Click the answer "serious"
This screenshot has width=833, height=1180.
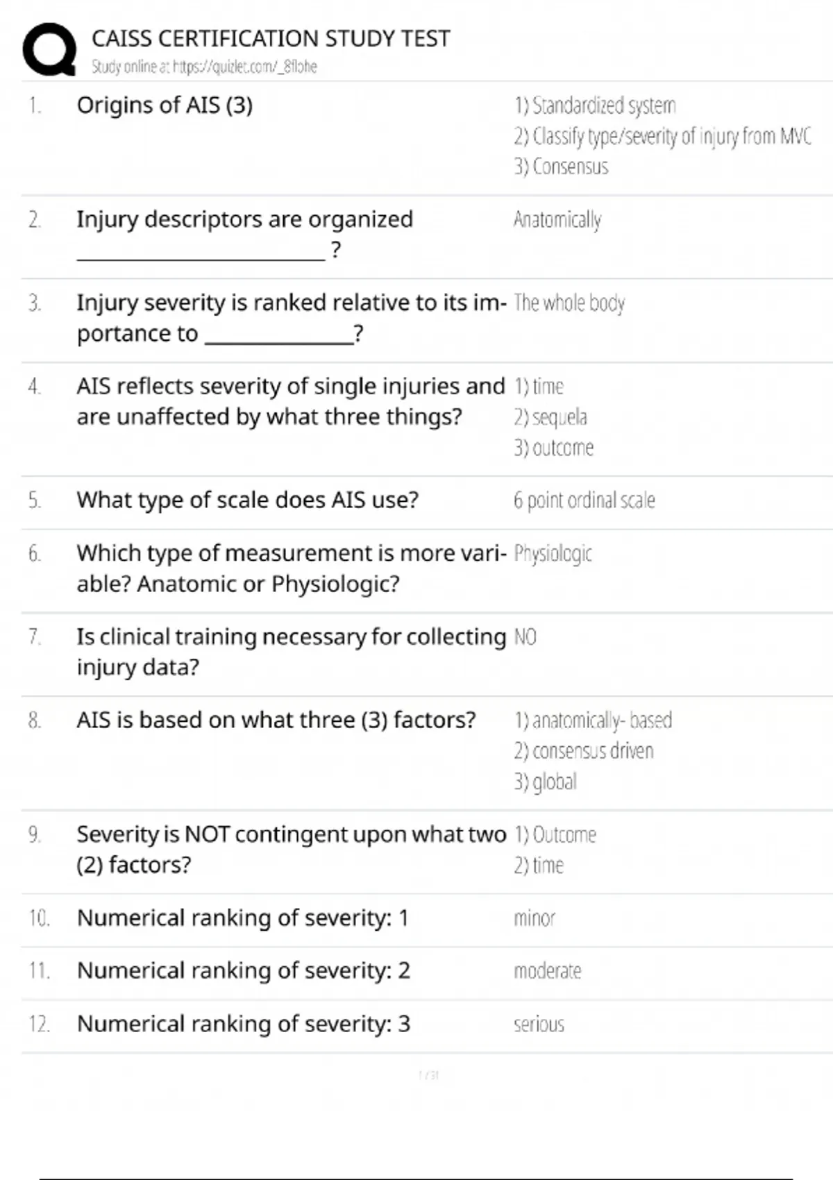(539, 1025)
